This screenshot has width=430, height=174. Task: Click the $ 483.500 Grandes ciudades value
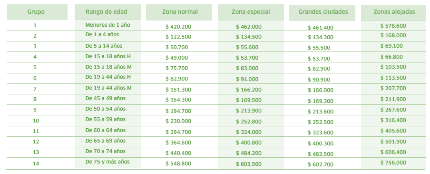click(321, 154)
